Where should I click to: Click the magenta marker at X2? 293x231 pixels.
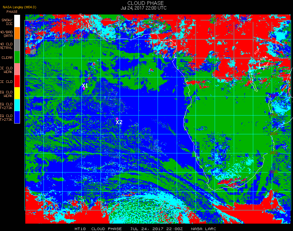pos(117,119)
